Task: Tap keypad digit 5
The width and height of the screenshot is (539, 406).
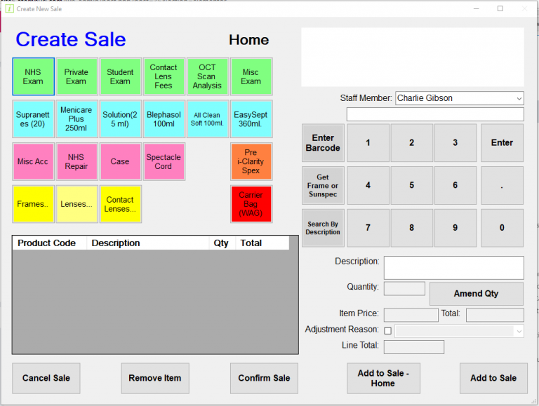Action: pyautogui.click(x=412, y=186)
